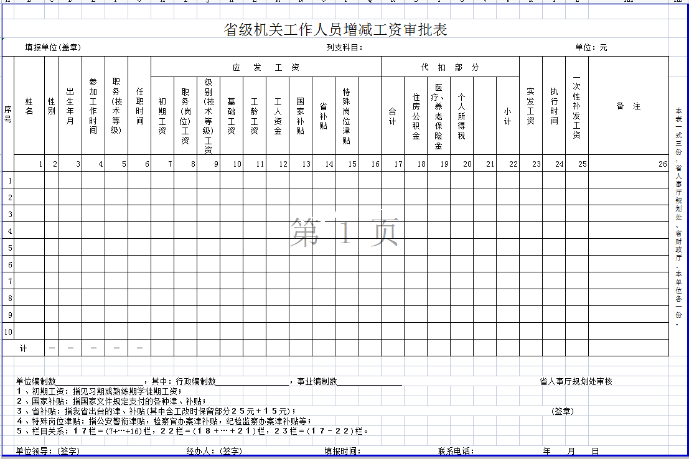The image size is (689, 459).
Task: Click the 计 total row label
Action: tap(24, 348)
